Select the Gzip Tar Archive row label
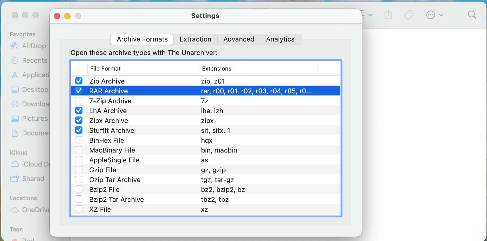Image resolution: width=487 pixels, height=241 pixels. (115, 180)
